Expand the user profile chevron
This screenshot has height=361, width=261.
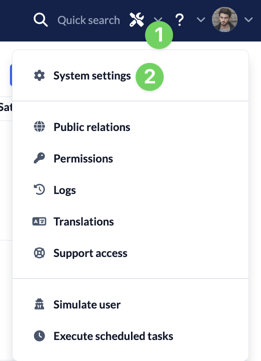(x=248, y=20)
